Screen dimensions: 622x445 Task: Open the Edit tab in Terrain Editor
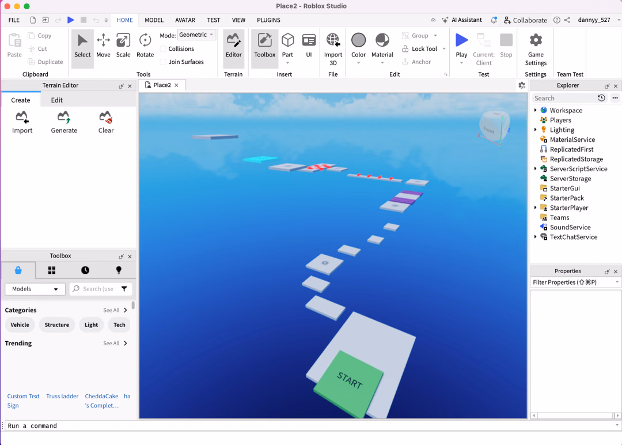pyautogui.click(x=56, y=100)
